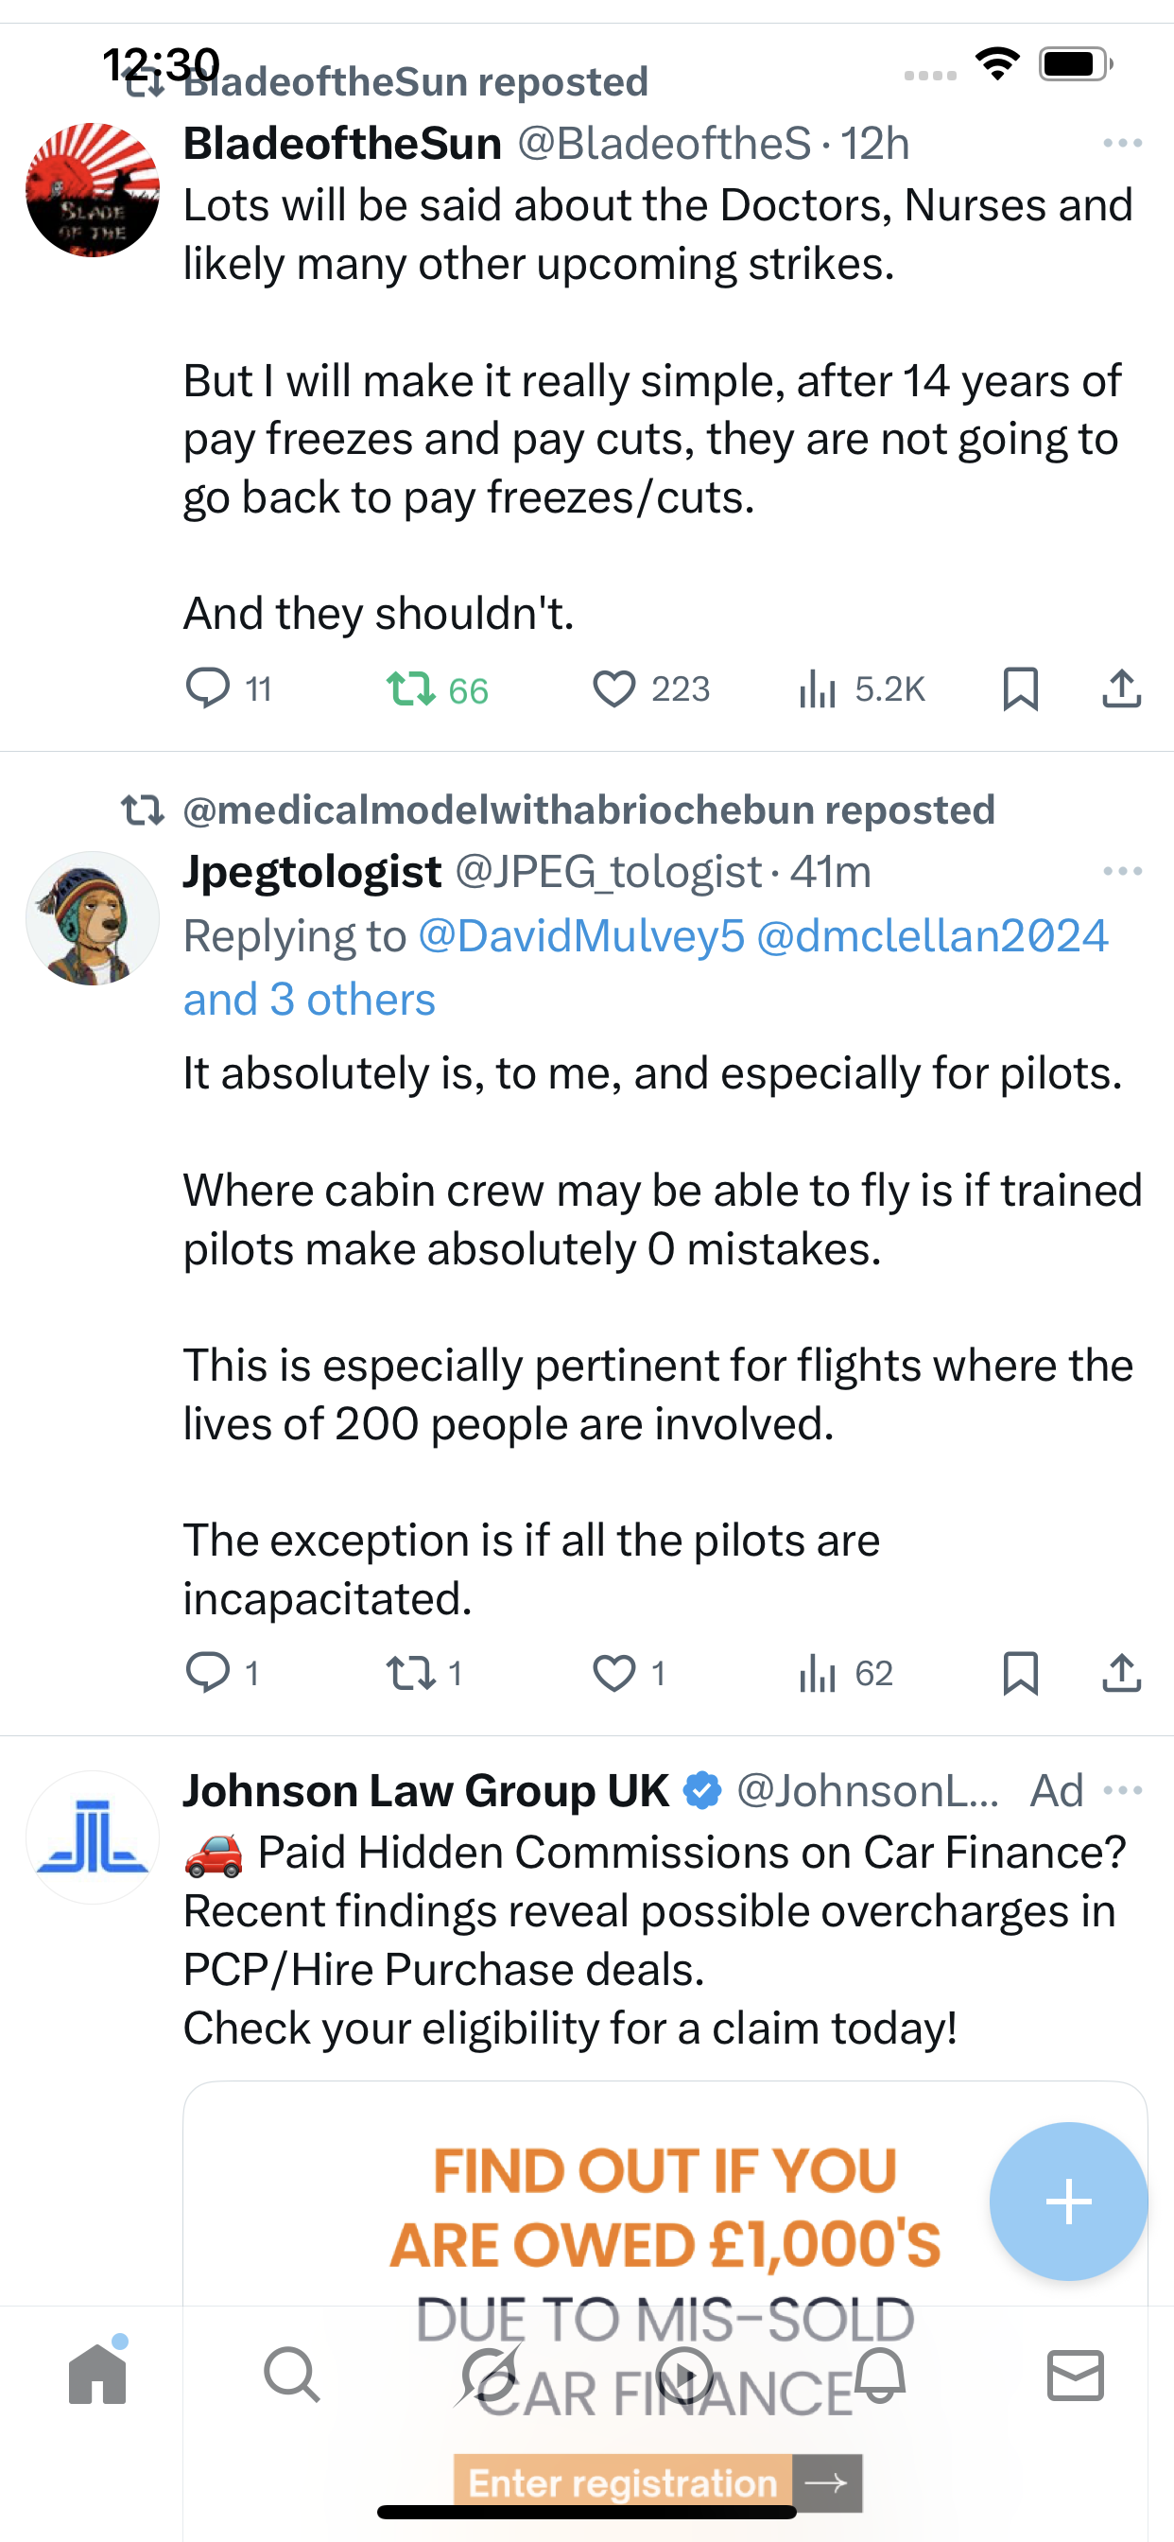This screenshot has width=1174, height=2542.
Task: Open Jpegtologist's profile avatar
Action: tap(93, 917)
